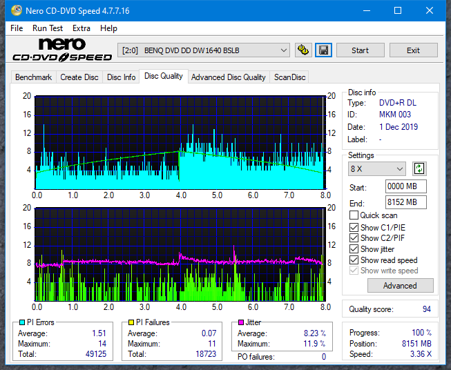Switch to the ScanDisc tab
Image resolution: width=451 pixels, height=370 pixels.
click(289, 77)
